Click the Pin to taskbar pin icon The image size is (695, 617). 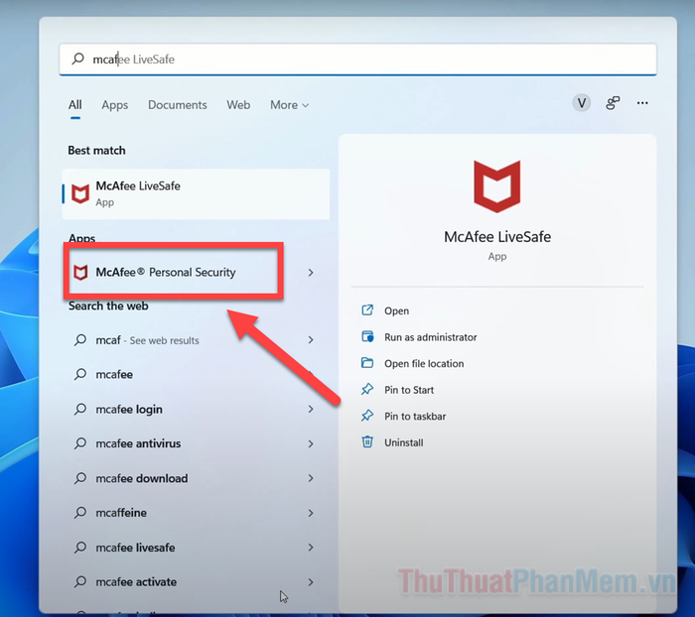pyautogui.click(x=367, y=416)
